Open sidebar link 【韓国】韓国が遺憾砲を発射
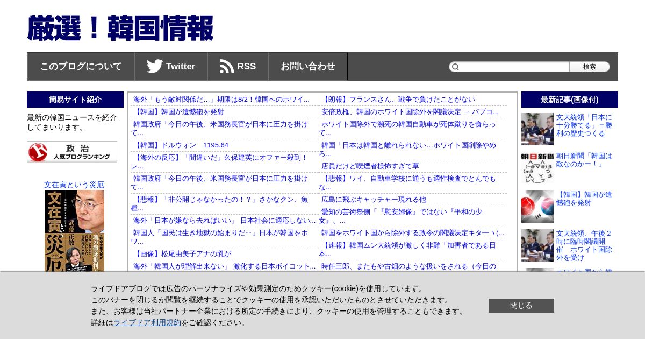Viewport: 645px width, 339px height. pyautogui.click(x=584, y=199)
